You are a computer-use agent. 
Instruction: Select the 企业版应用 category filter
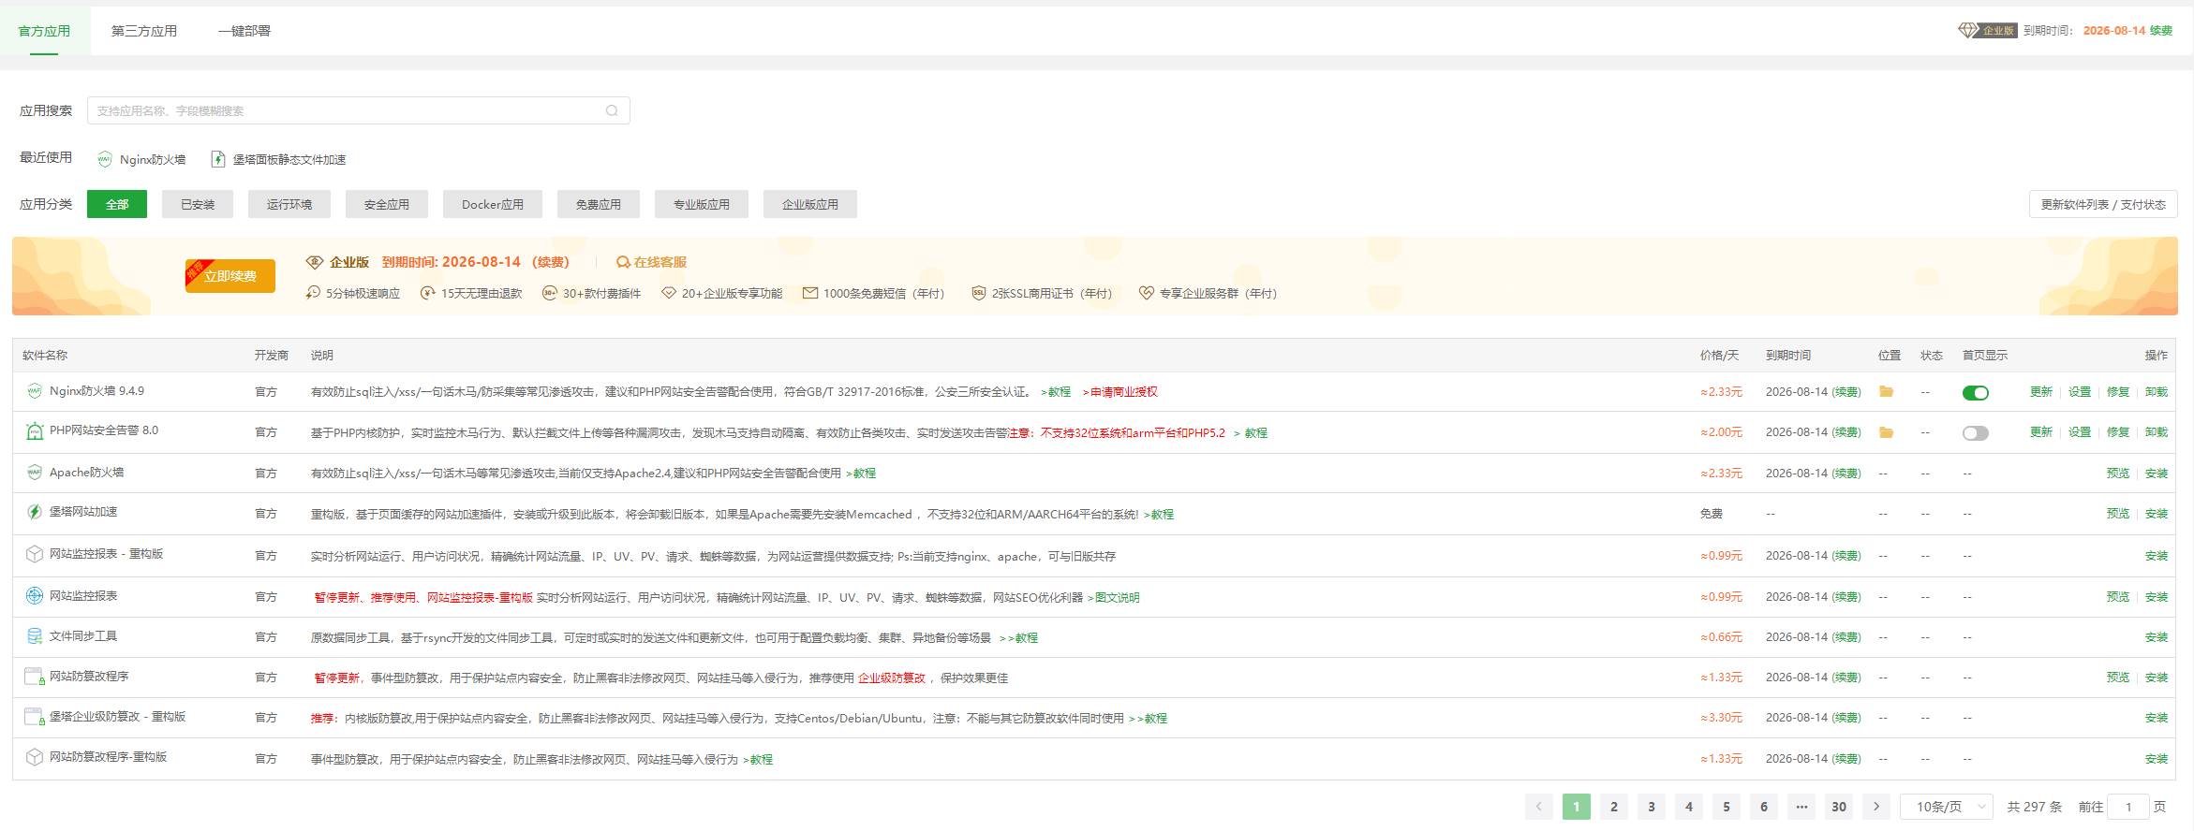coord(810,204)
